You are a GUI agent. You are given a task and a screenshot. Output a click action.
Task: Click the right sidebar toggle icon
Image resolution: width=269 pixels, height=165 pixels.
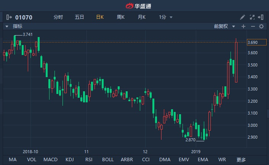(261, 17)
